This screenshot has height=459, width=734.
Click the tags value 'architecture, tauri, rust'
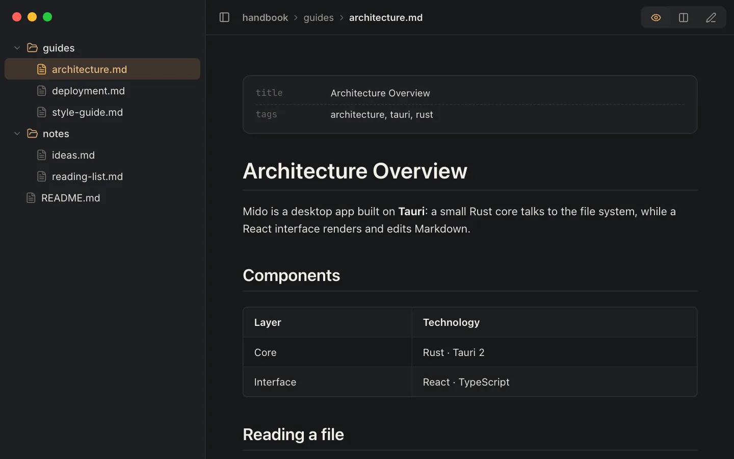click(x=382, y=115)
